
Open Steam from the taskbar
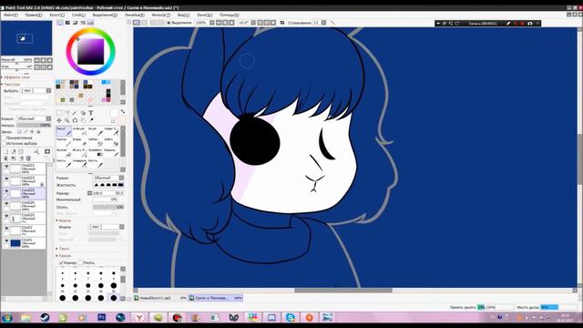[45, 318]
